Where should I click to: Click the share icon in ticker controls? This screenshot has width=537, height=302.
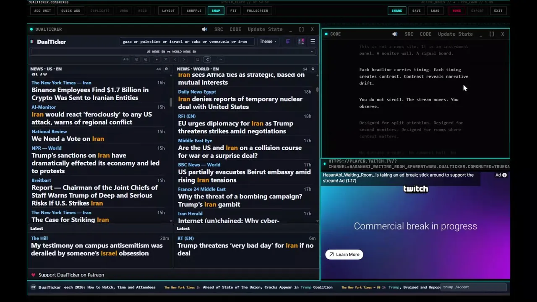[208, 60]
